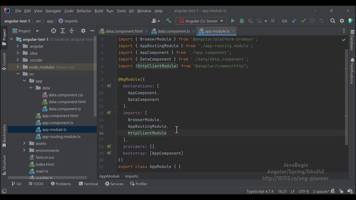Open the Commit tool window
356x200 pixels.
[4, 61]
